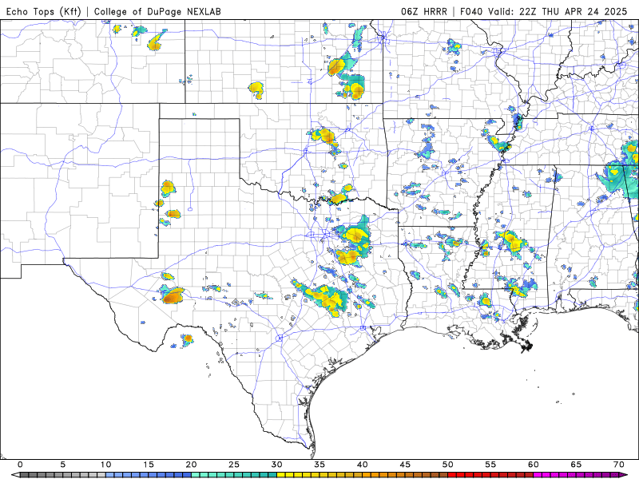This screenshot has width=639, height=479.
Task: Click the 'Echo Tops (Kft)' title text
Action: pos(44,11)
